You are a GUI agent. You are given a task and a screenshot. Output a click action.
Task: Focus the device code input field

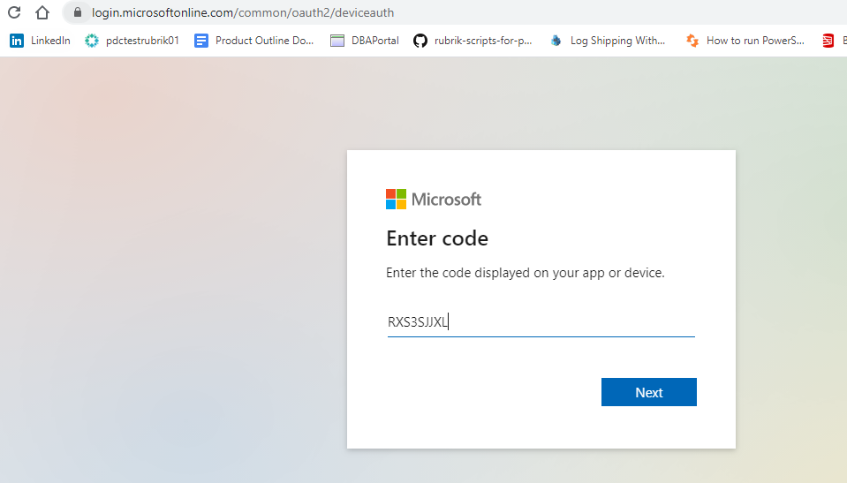[x=541, y=322]
